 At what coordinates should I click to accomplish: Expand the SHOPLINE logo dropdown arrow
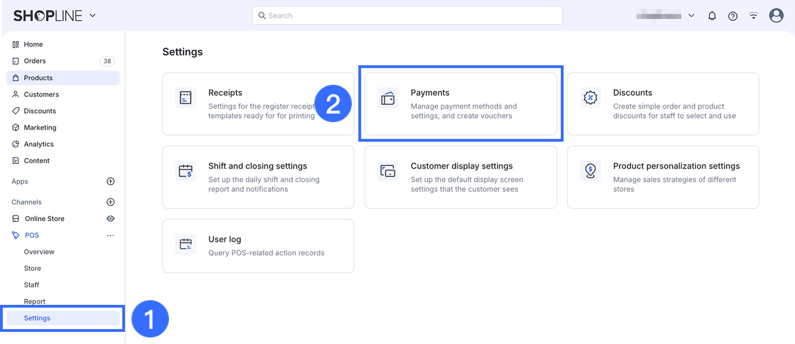[x=92, y=15]
